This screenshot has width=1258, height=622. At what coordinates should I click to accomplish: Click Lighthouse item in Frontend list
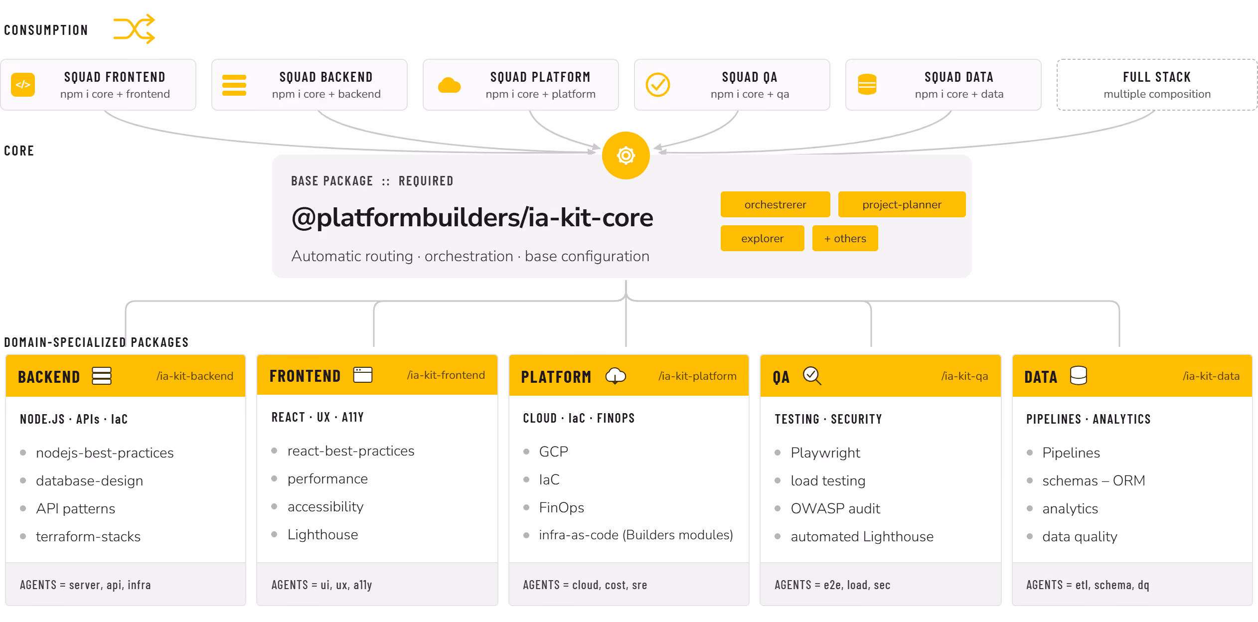coord(322,534)
